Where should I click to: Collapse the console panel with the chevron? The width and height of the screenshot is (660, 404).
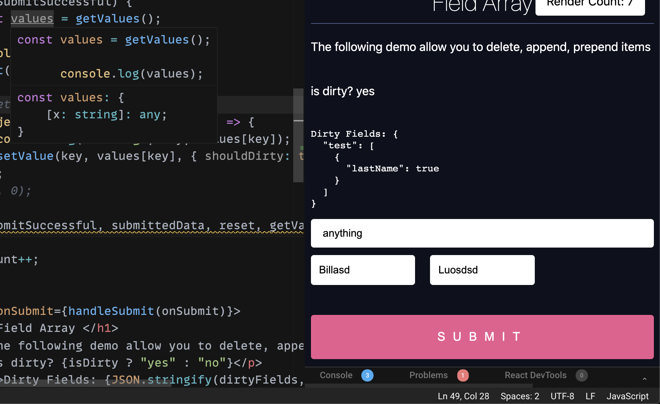[644, 378]
